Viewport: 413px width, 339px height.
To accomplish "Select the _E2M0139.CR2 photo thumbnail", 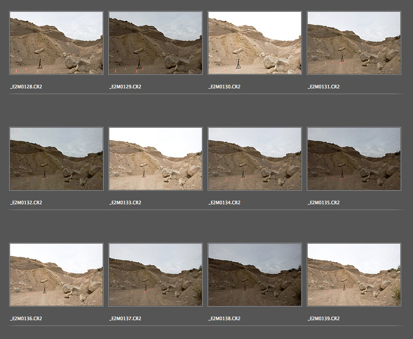I will tap(354, 275).
